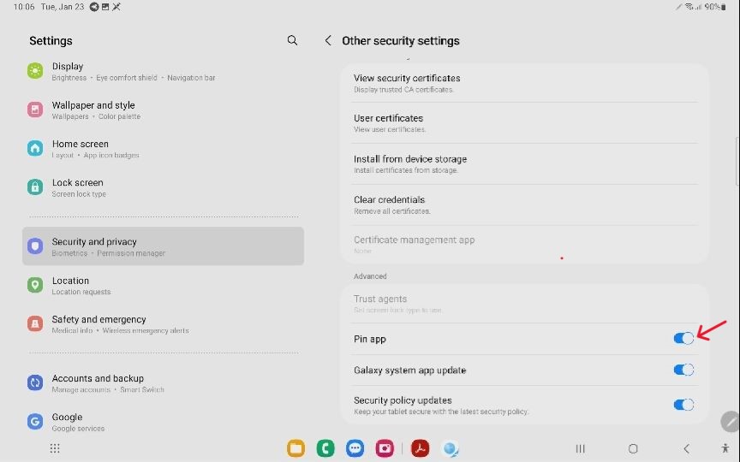Image resolution: width=740 pixels, height=462 pixels.
Task: Tap the Home navigation button
Action: pyautogui.click(x=633, y=448)
